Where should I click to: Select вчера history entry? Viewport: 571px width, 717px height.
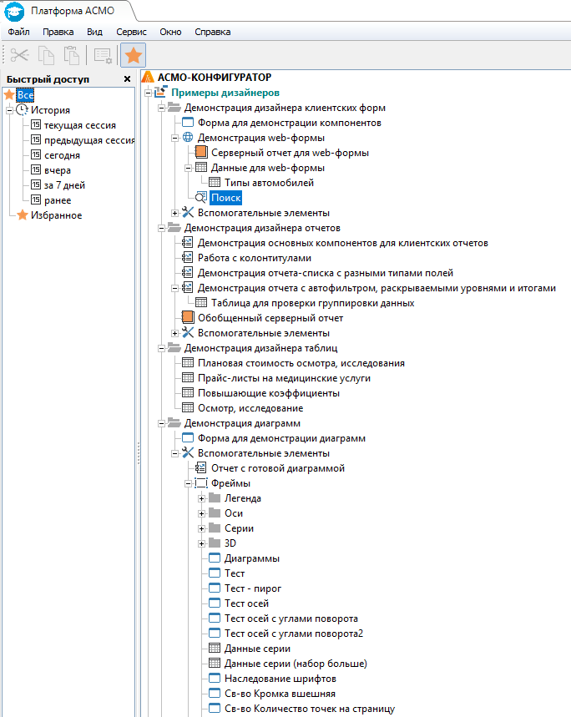(58, 170)
